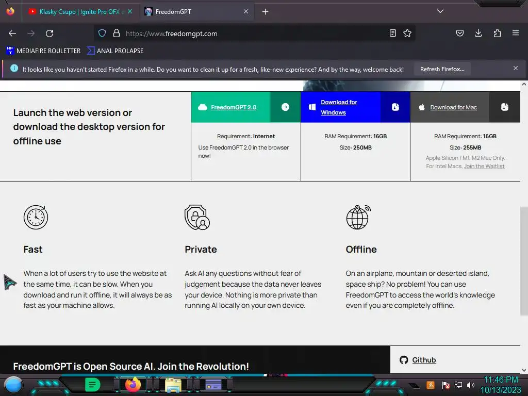Click the scrollbar down arrow
528x396 pixels.
coord(524,370)
